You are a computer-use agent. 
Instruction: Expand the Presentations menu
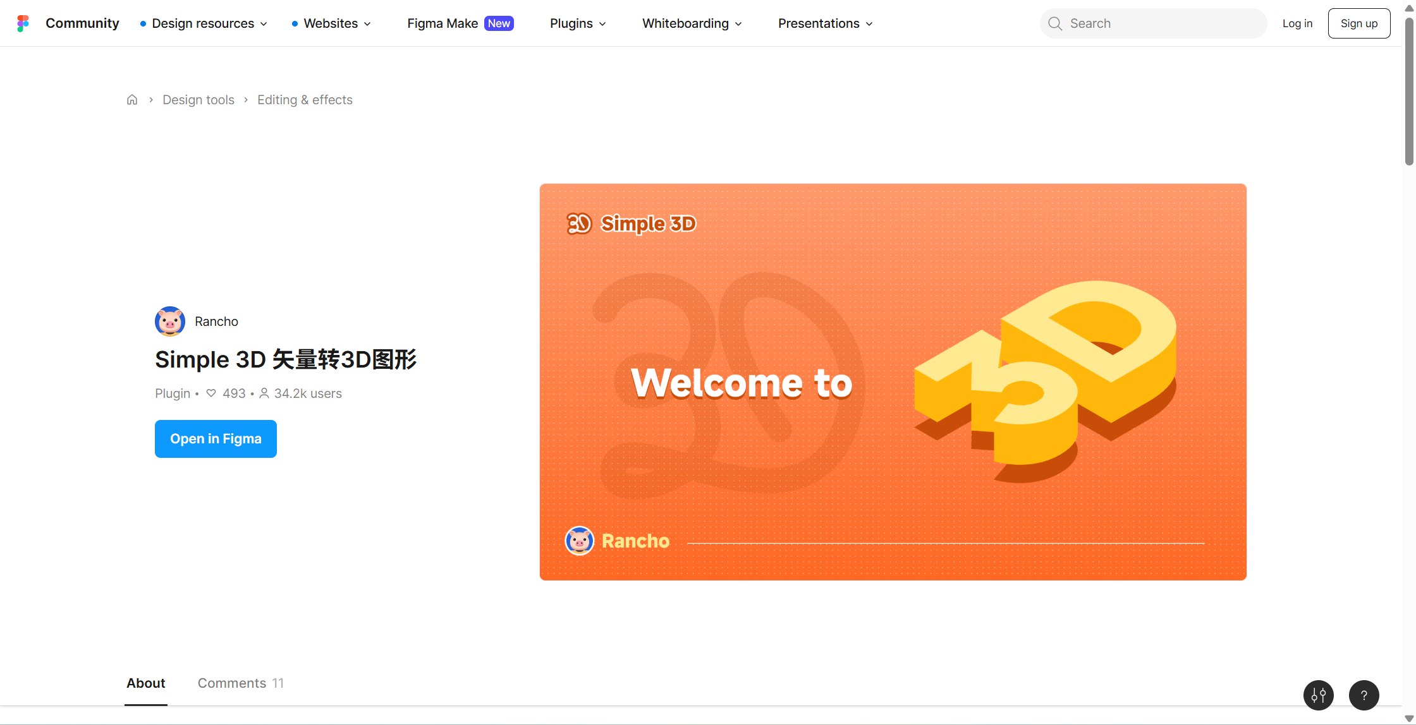click(825, 23)
